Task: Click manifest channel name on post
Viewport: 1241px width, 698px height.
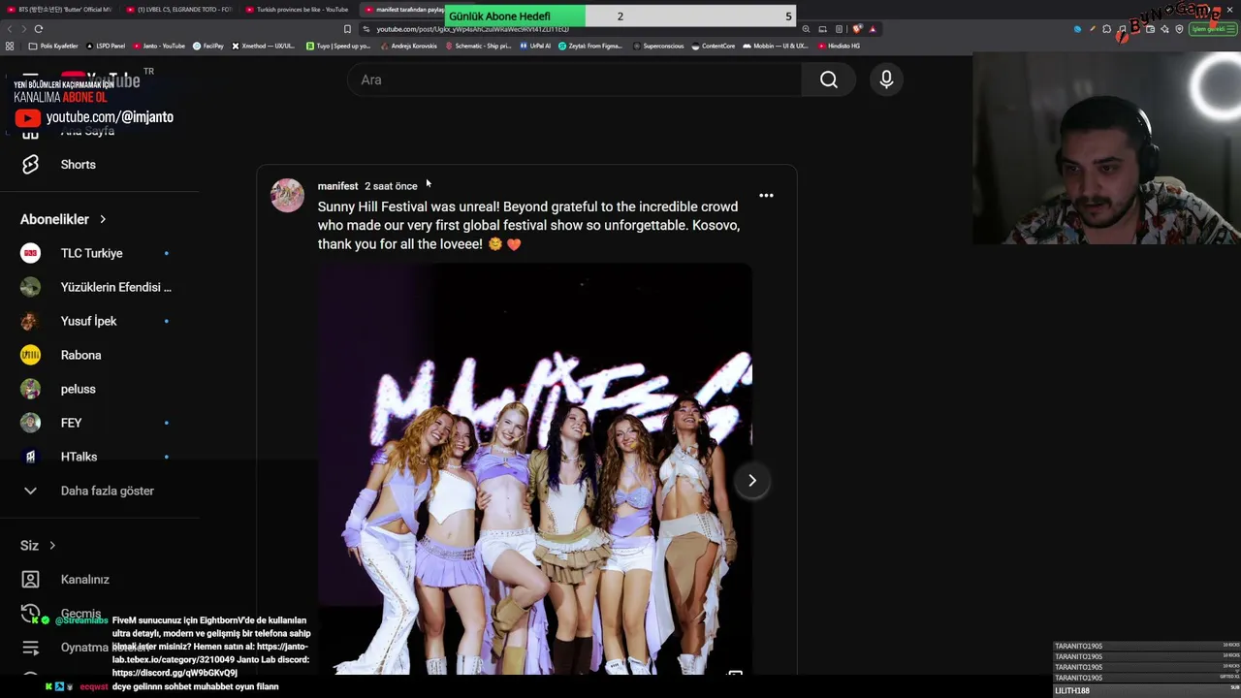Action: tap(337, 186)
